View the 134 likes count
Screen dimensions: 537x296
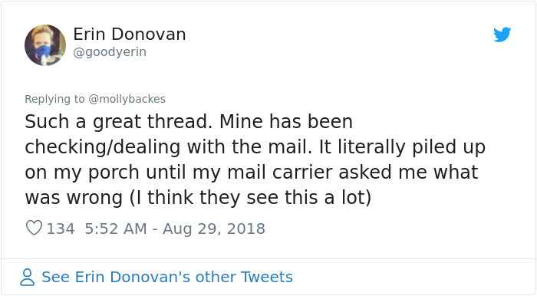(61, 229)
